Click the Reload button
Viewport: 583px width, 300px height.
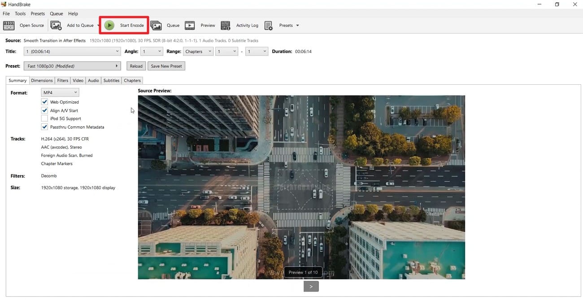point(136,66)
